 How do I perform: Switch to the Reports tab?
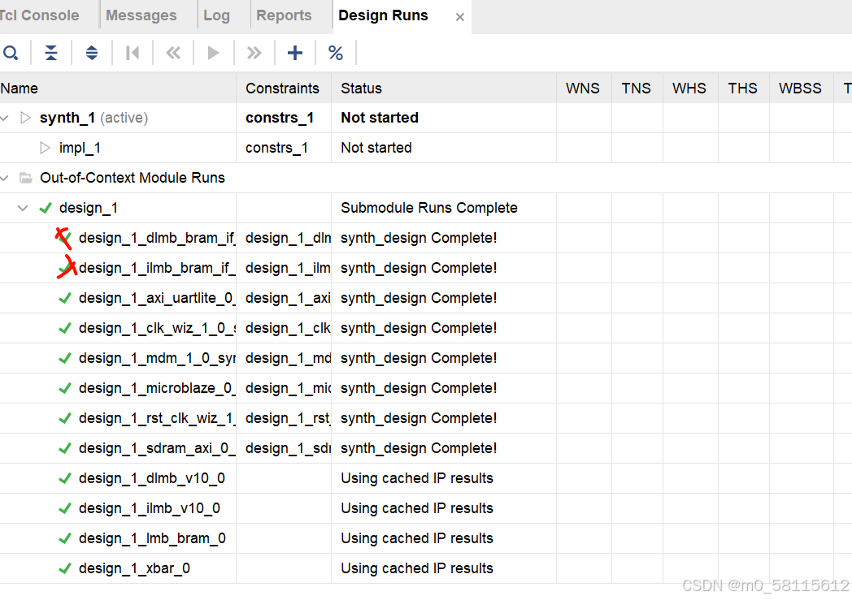[x=284, y=15]
